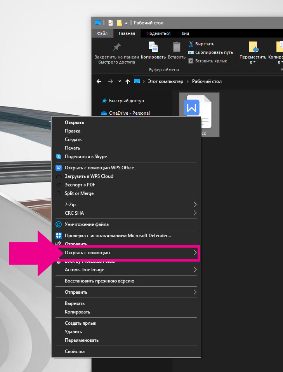The height and width of the screenshot is (372, 283).
Task: Select 'Быстрый доступ' in navigation pane
Action: (127, 101)
